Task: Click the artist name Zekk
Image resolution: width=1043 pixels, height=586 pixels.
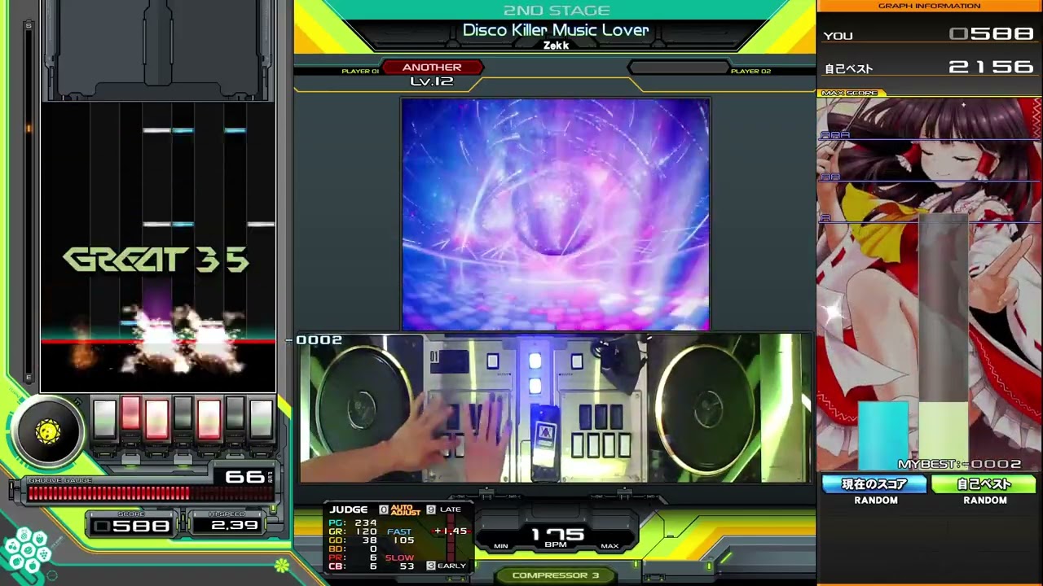Action: (556, 46)
